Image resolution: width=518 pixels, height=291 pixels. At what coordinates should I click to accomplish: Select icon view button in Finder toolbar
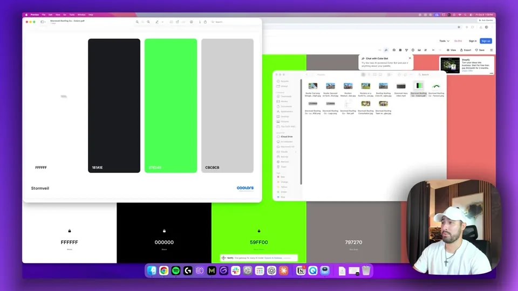[x=363, y=74]
